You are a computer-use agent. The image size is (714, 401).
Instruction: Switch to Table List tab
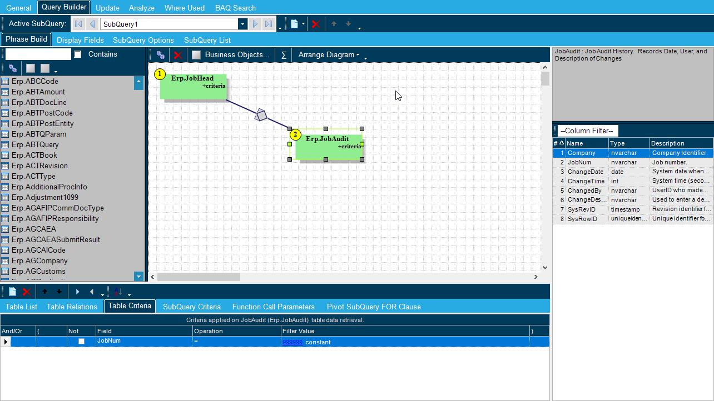[22, 307]
